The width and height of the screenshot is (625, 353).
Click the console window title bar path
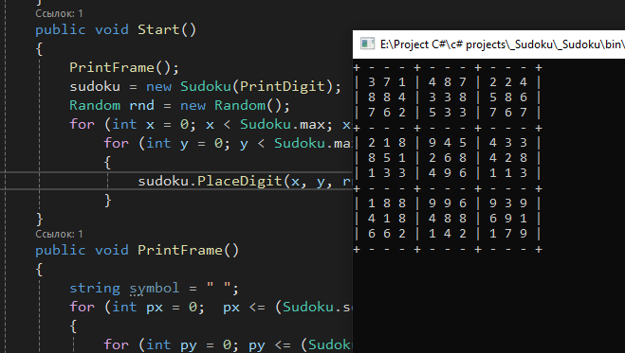click(x=503, y=44)
